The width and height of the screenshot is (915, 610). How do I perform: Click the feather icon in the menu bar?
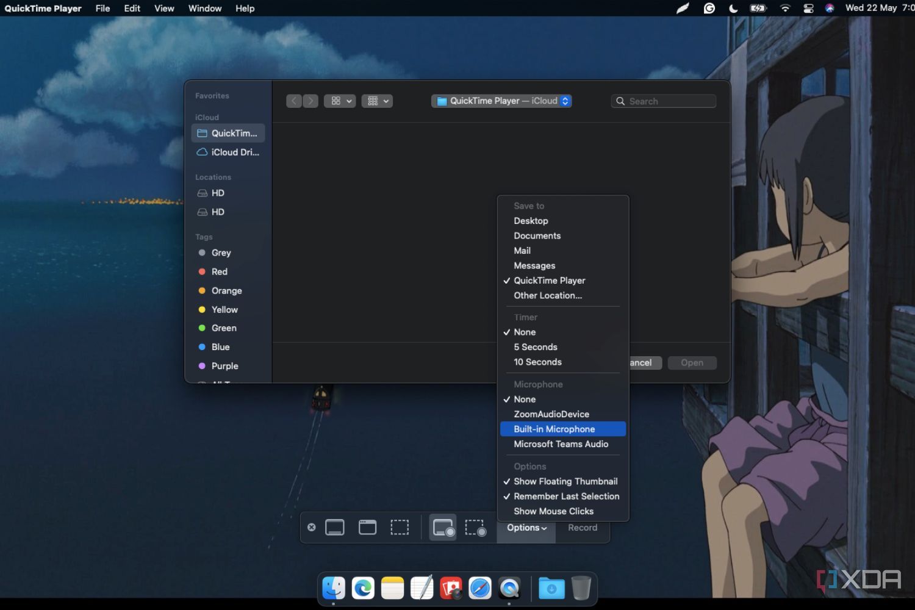[683, 8]
